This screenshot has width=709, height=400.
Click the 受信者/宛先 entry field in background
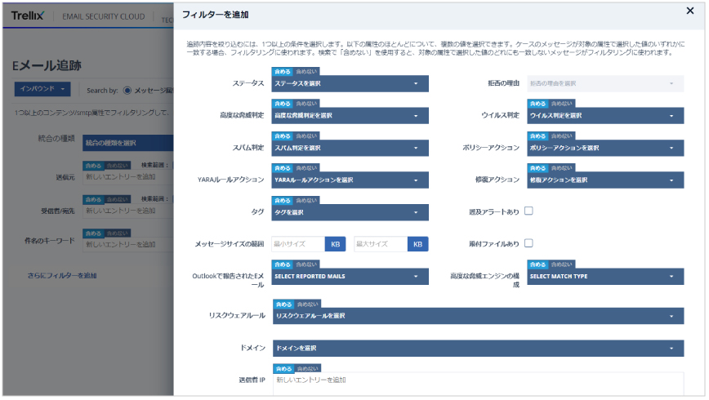[128, 211]
